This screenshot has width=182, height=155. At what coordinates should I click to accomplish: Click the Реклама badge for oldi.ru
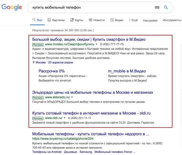pyautogui.click(x=38, y=118)
